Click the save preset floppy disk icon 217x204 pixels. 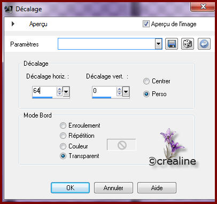tap(172, 44)
